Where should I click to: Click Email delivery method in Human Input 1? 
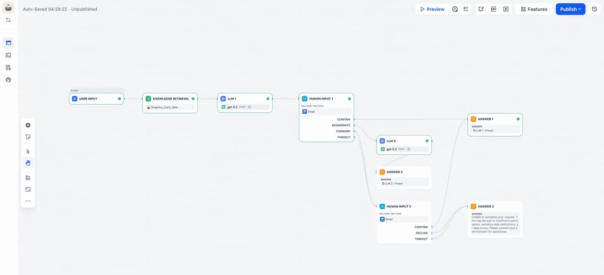pos(326,112)
